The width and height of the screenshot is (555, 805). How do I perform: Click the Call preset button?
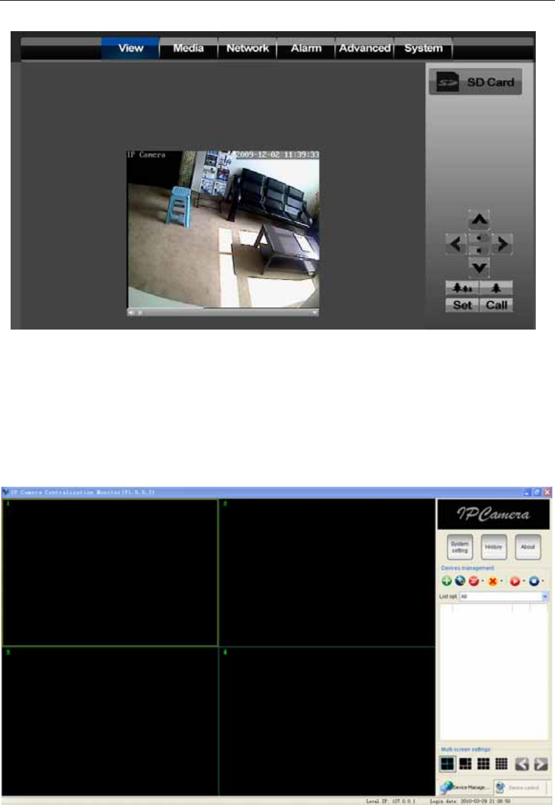tap(497, 305)
